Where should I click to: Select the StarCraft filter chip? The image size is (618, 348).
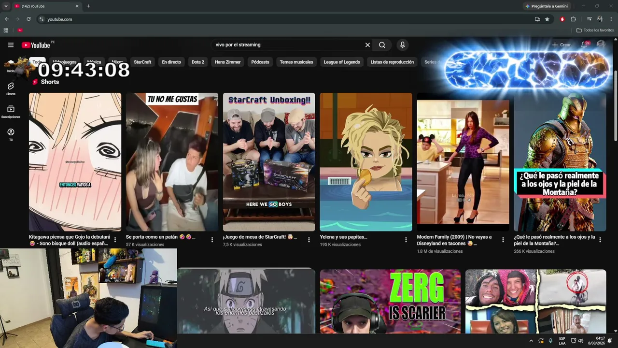142,62
